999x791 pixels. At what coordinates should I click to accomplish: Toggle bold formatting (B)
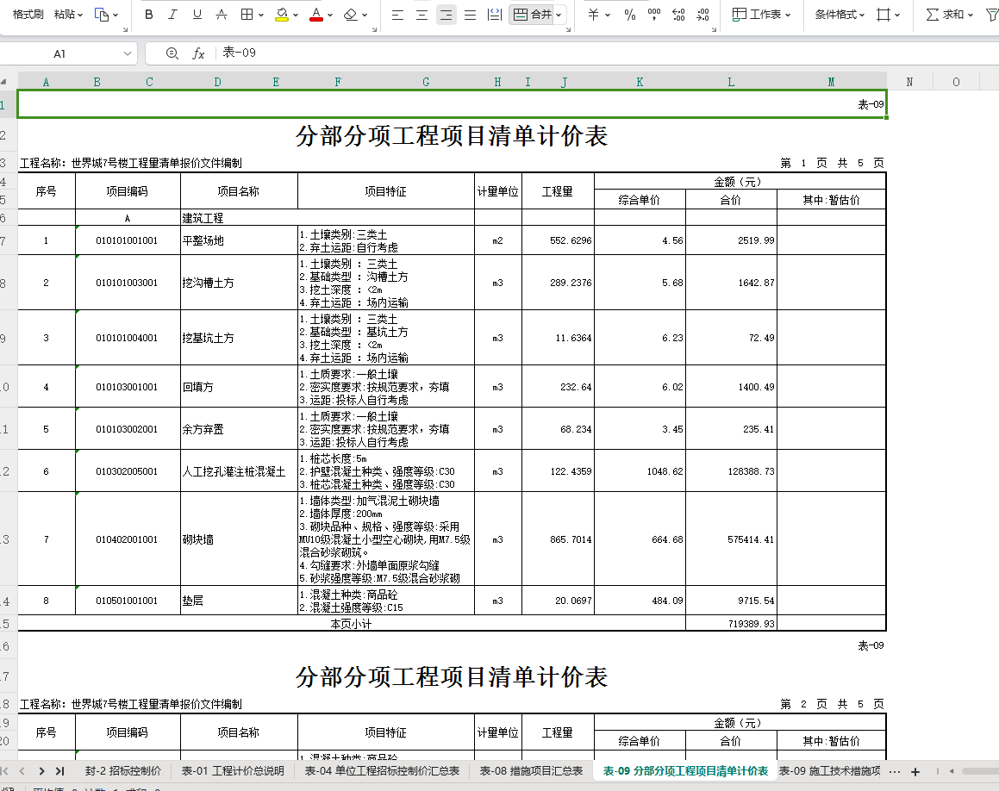(148, 14)
